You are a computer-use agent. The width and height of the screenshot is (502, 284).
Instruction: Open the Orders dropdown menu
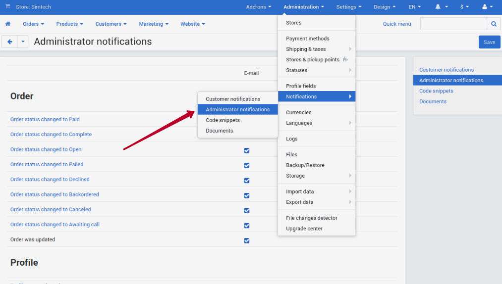tap(33, 24)
